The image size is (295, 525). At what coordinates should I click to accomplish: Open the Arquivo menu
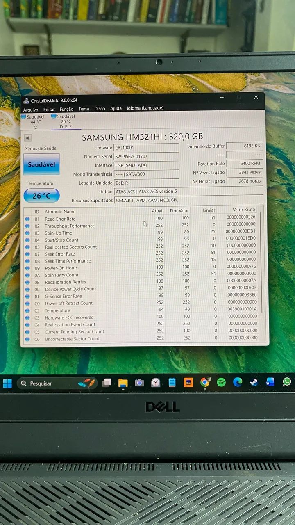pyautogui.click(x=31, y=110)
